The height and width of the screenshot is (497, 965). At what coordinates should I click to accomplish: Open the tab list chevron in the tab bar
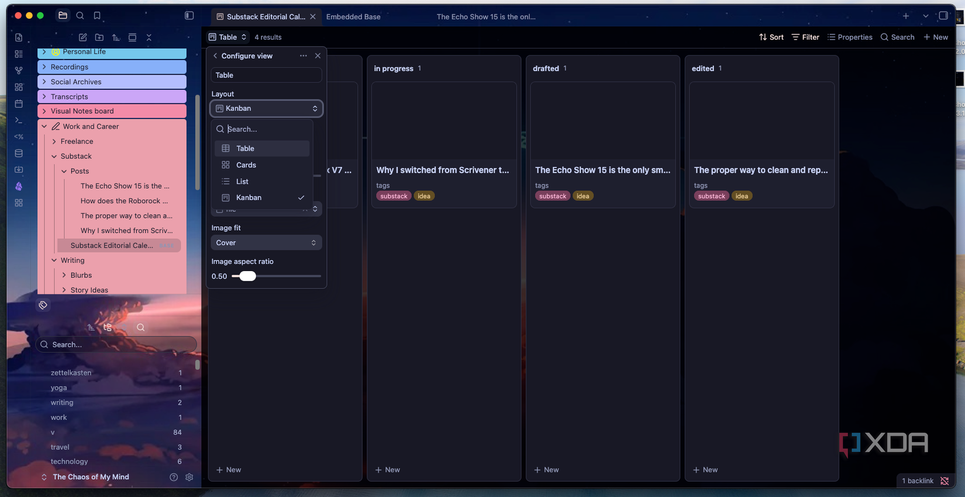tap(925, 16)
